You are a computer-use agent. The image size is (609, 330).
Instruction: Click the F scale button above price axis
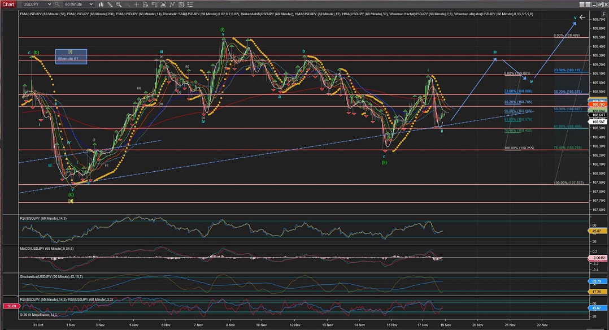click(603, 14)
